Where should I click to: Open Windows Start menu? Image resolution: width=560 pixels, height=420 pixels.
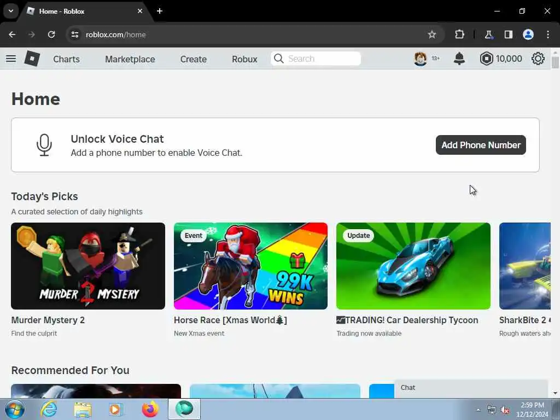tap(15, 409)
